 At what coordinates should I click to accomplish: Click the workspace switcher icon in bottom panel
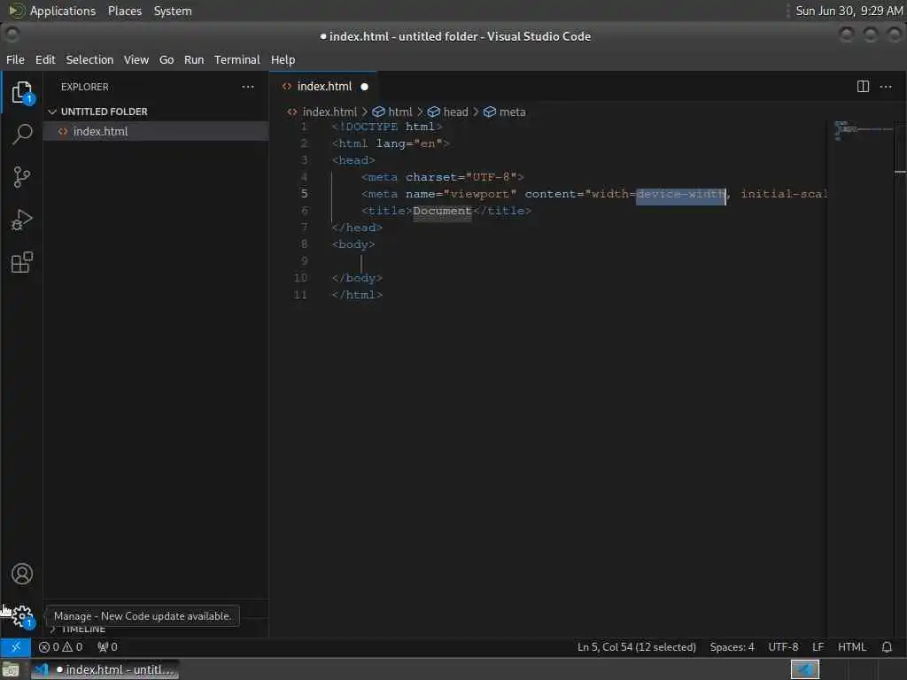[x=804, y=669]
